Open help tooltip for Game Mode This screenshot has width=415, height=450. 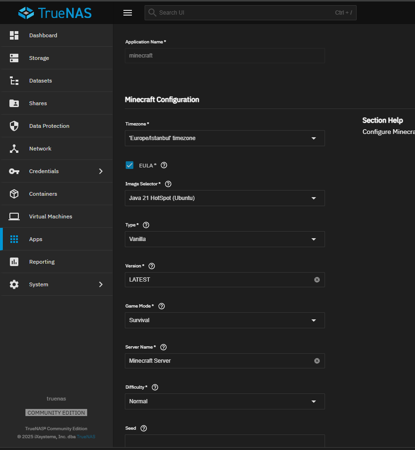click(x=162, y=306)
